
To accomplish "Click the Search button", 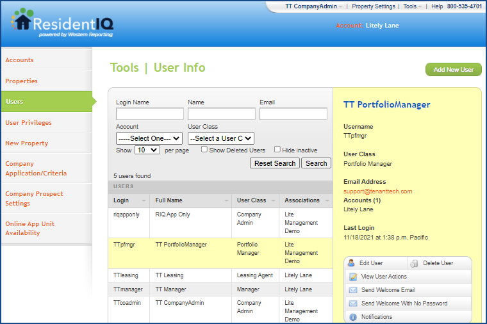I will (x=316, y=163).
